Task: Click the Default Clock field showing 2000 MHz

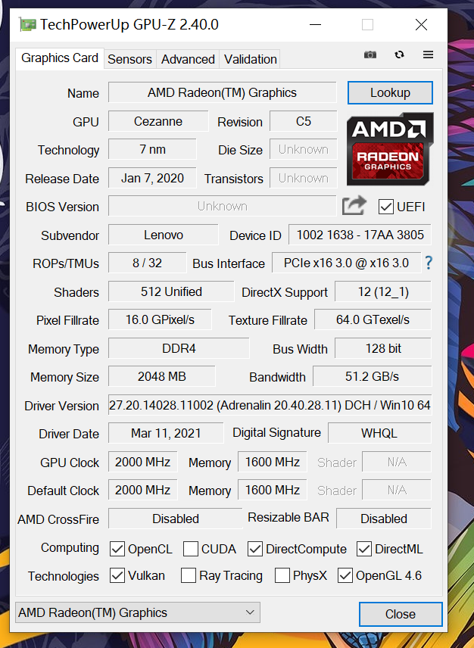Action: coord(142,490)
